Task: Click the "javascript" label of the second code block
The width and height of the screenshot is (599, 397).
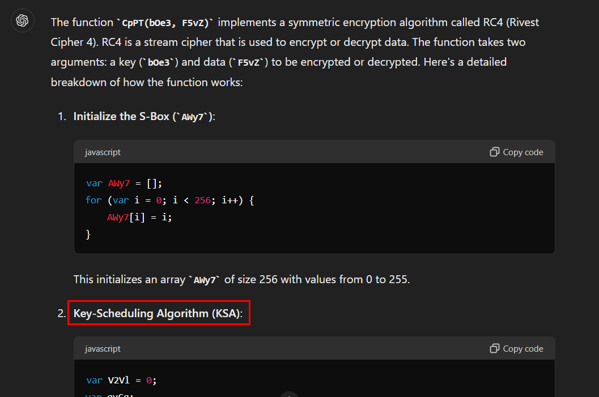Action: 103,348
